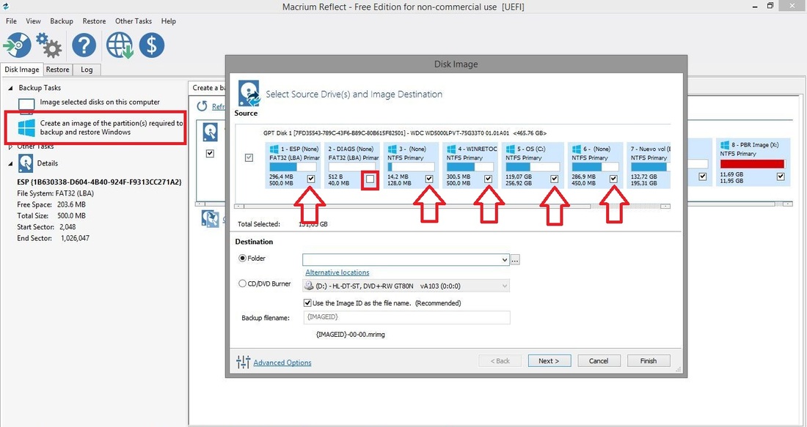The image size is (807, 427).
Task: Open the destination Folder dropdown
Action: pyautogui.click(x=505, y=260)
